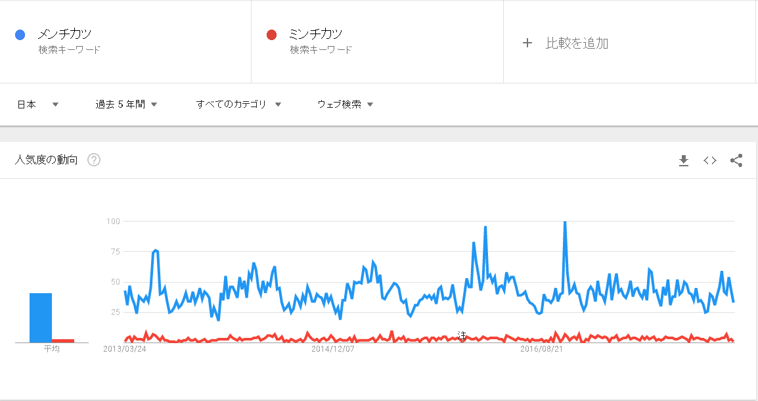Click the red dot beside ミンチカツ
The height and width of the screenshot is (401, 758).
point(272,35)
